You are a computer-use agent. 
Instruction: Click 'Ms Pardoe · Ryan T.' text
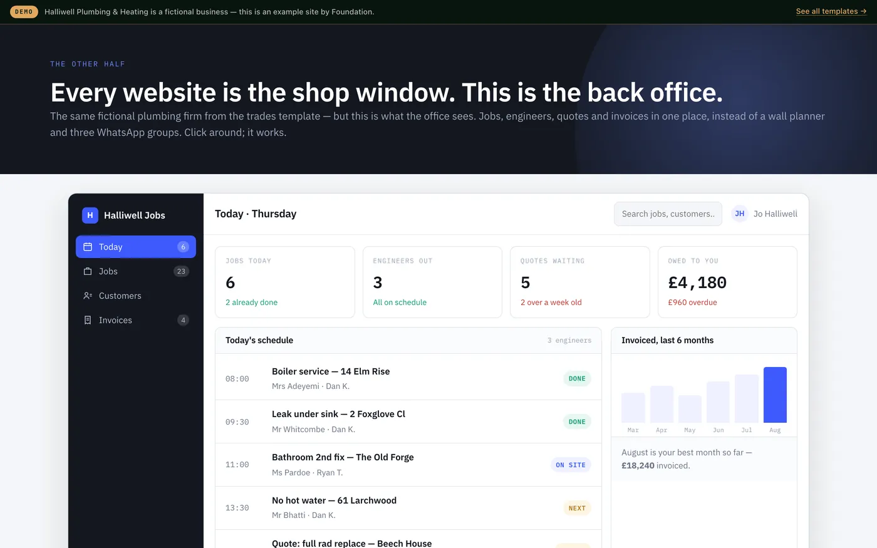tap(308, 473)
